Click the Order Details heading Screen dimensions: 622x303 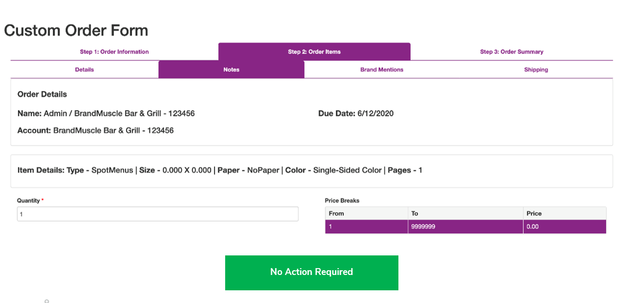(x=42, y=94)
